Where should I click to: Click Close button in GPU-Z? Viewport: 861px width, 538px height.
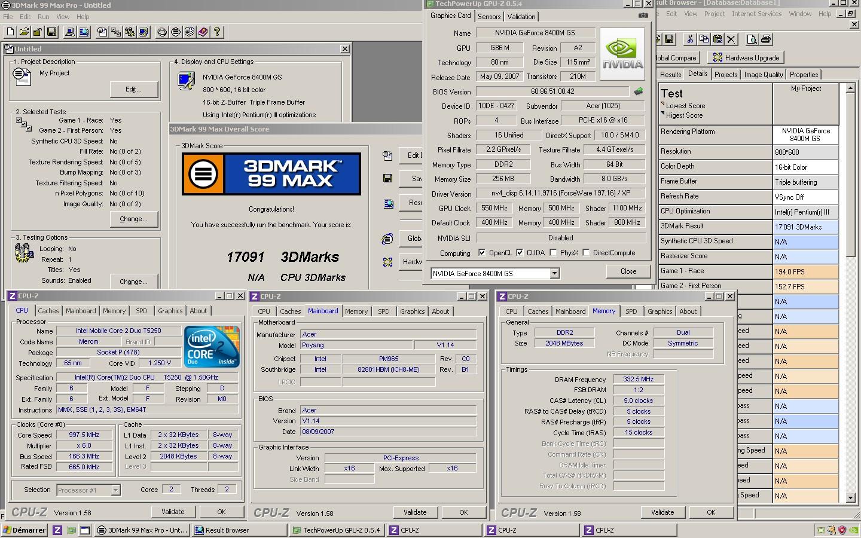(628, 271)
